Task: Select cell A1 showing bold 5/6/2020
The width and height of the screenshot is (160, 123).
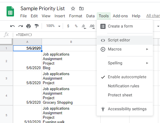Action: point(27,48)
